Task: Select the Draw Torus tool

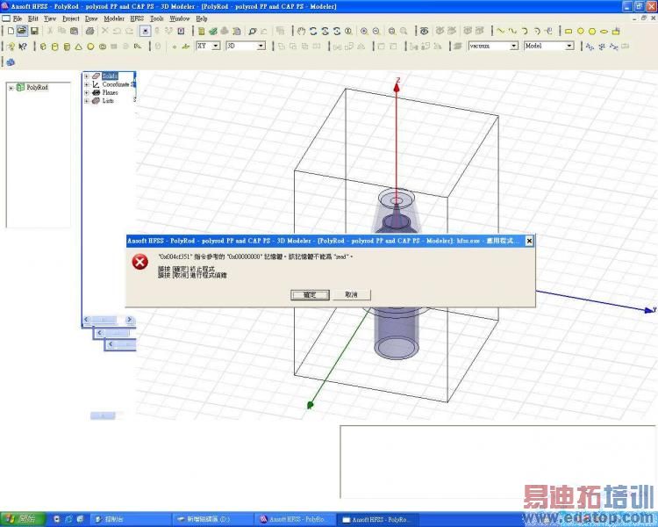Action: pos(103,47)
